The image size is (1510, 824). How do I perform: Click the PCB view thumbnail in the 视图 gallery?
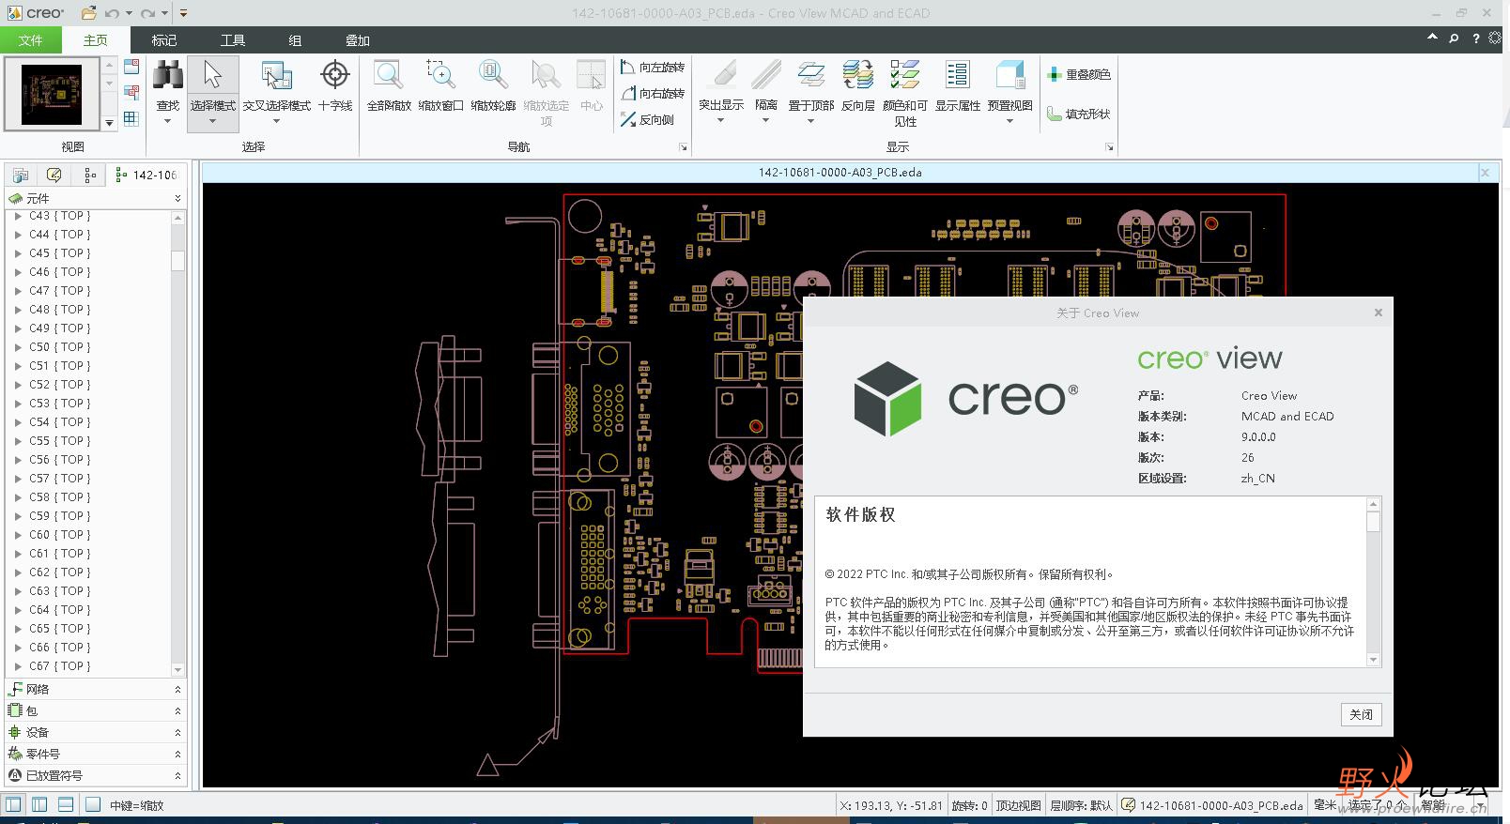click(52, 94)
